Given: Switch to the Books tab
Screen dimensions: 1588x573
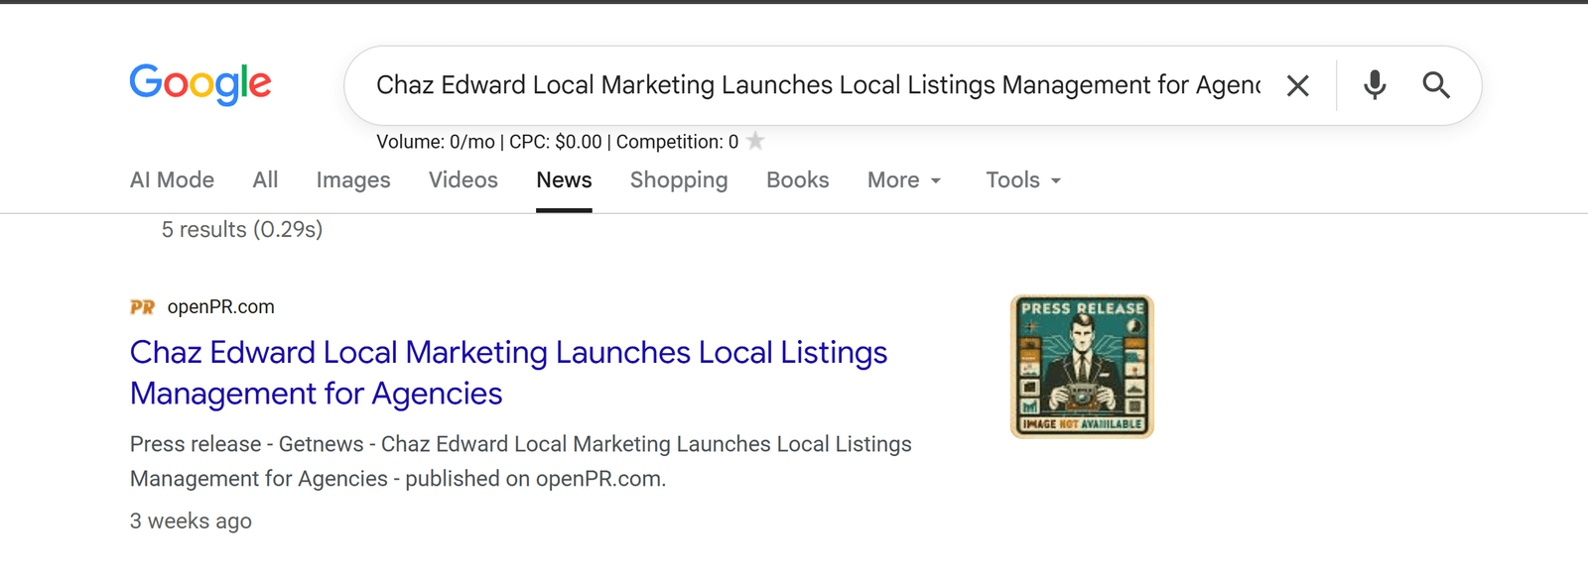Looking at the screenshot, I should [x=797, y=180].
